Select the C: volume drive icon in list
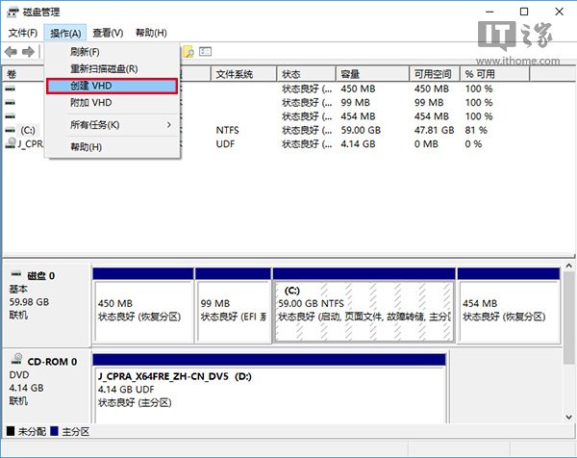Image resolution: width=577 pixels, height=458 pixels. tap(11, 129)
